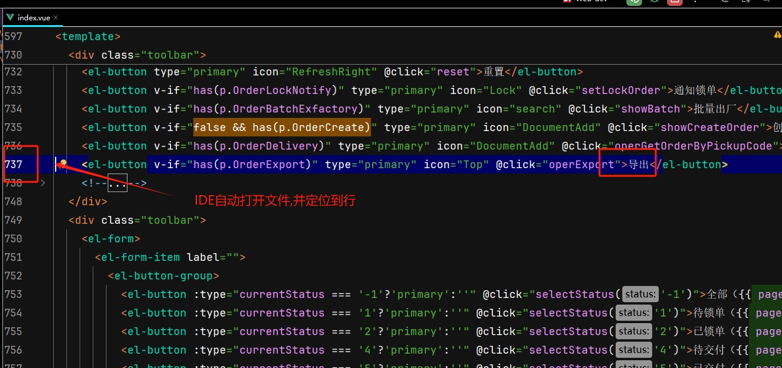
Task: Toggle the breakpoint dot on line 737
Action: point(62,164)
